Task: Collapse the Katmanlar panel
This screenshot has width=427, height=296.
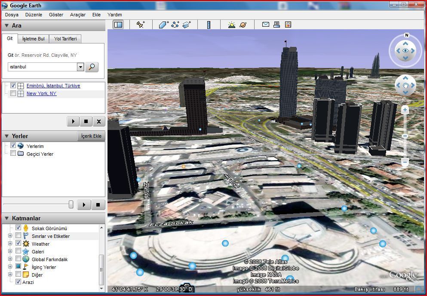Action: click(6, 218)
